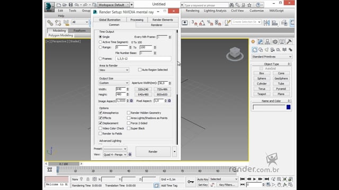Image resolution: width=339 pixels, height=190 pixels.
Task: Open the Create panel star icon
Action: (253, 42)
